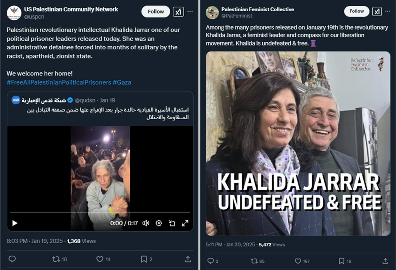Toggle fullscreen on the embedded video
The width and height of the screenshot is (396, 270).
tap(185, 223)
